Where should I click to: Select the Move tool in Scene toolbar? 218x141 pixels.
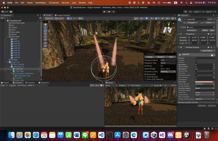tap(45, 27)
